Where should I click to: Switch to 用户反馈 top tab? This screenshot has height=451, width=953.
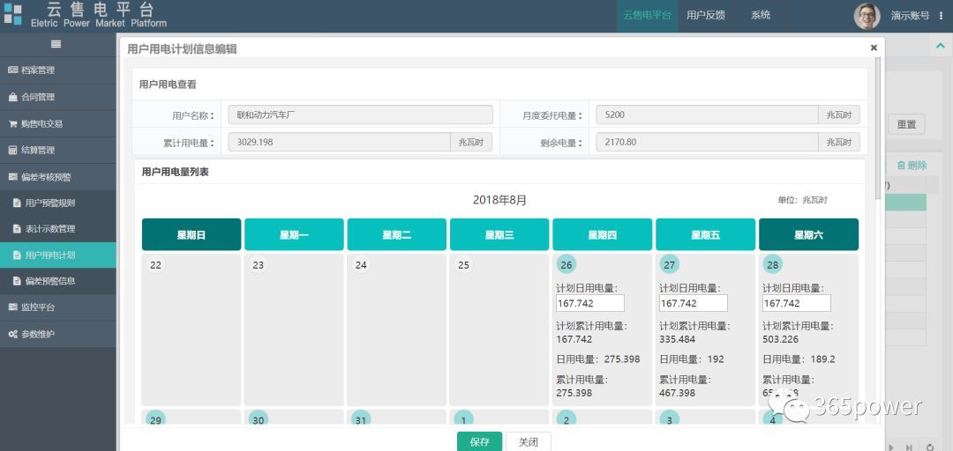click(705, 15)
